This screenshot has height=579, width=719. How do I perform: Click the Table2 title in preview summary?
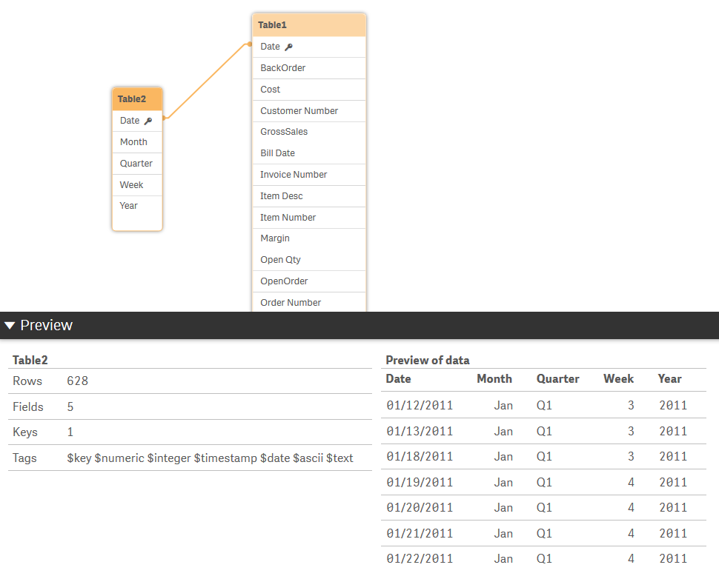click(x=30, y=361)
